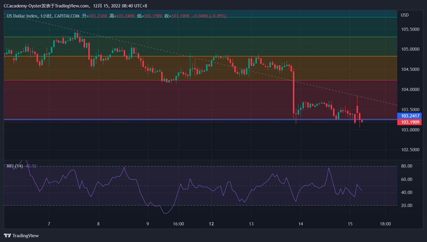Screen dimensions: 427x242
Task: Click the large red candle on the 13th
Action: (294, 93)
